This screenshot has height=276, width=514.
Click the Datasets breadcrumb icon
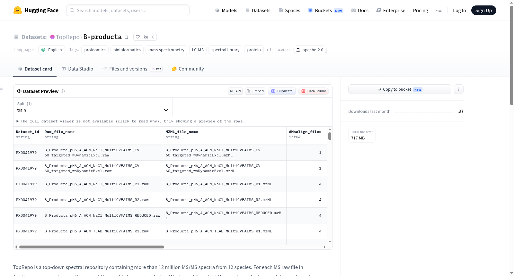[x=16, y=37]
